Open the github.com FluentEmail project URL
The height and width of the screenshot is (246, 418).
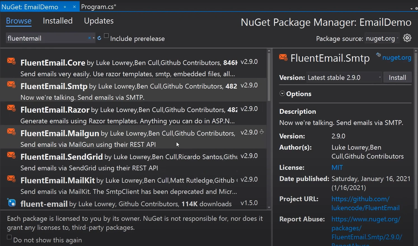(365, 203)
